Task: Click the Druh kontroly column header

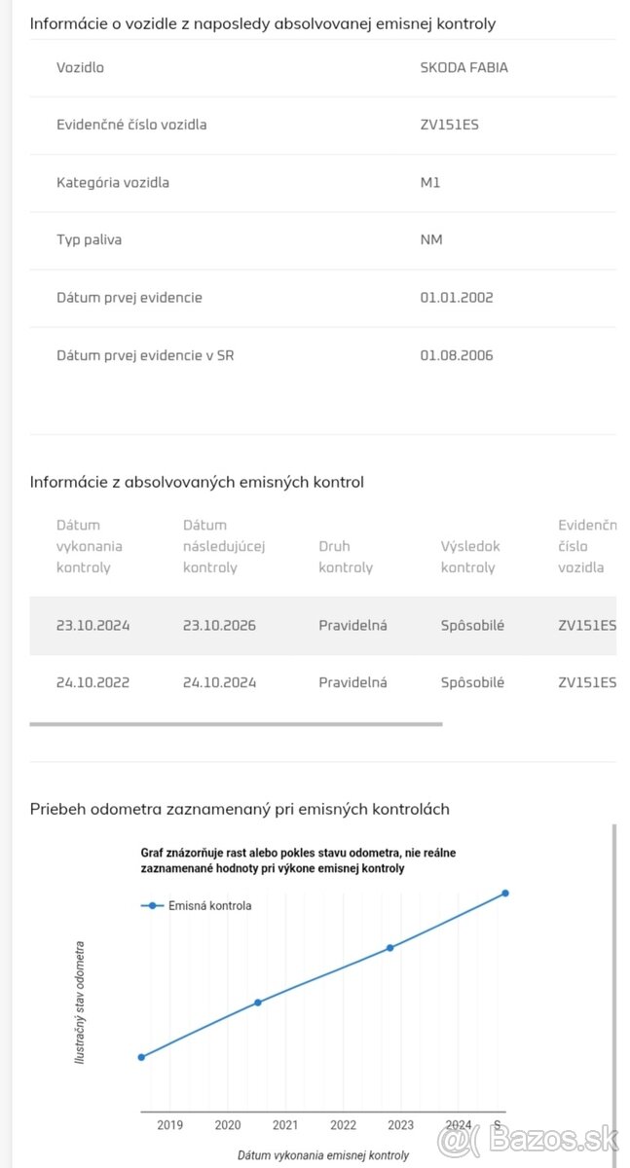Action: pos(346,557)
